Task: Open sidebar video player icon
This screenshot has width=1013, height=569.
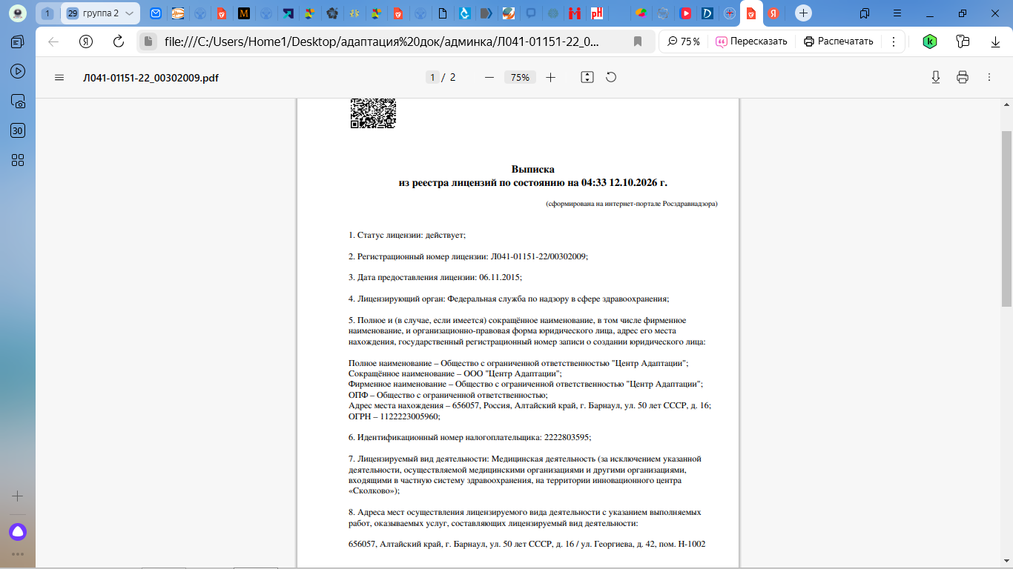Action: coord(18,71)
